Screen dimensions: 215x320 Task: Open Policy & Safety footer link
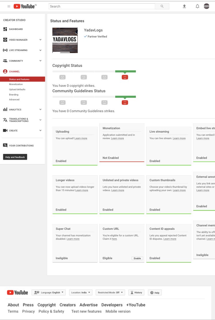pos(51,311)
